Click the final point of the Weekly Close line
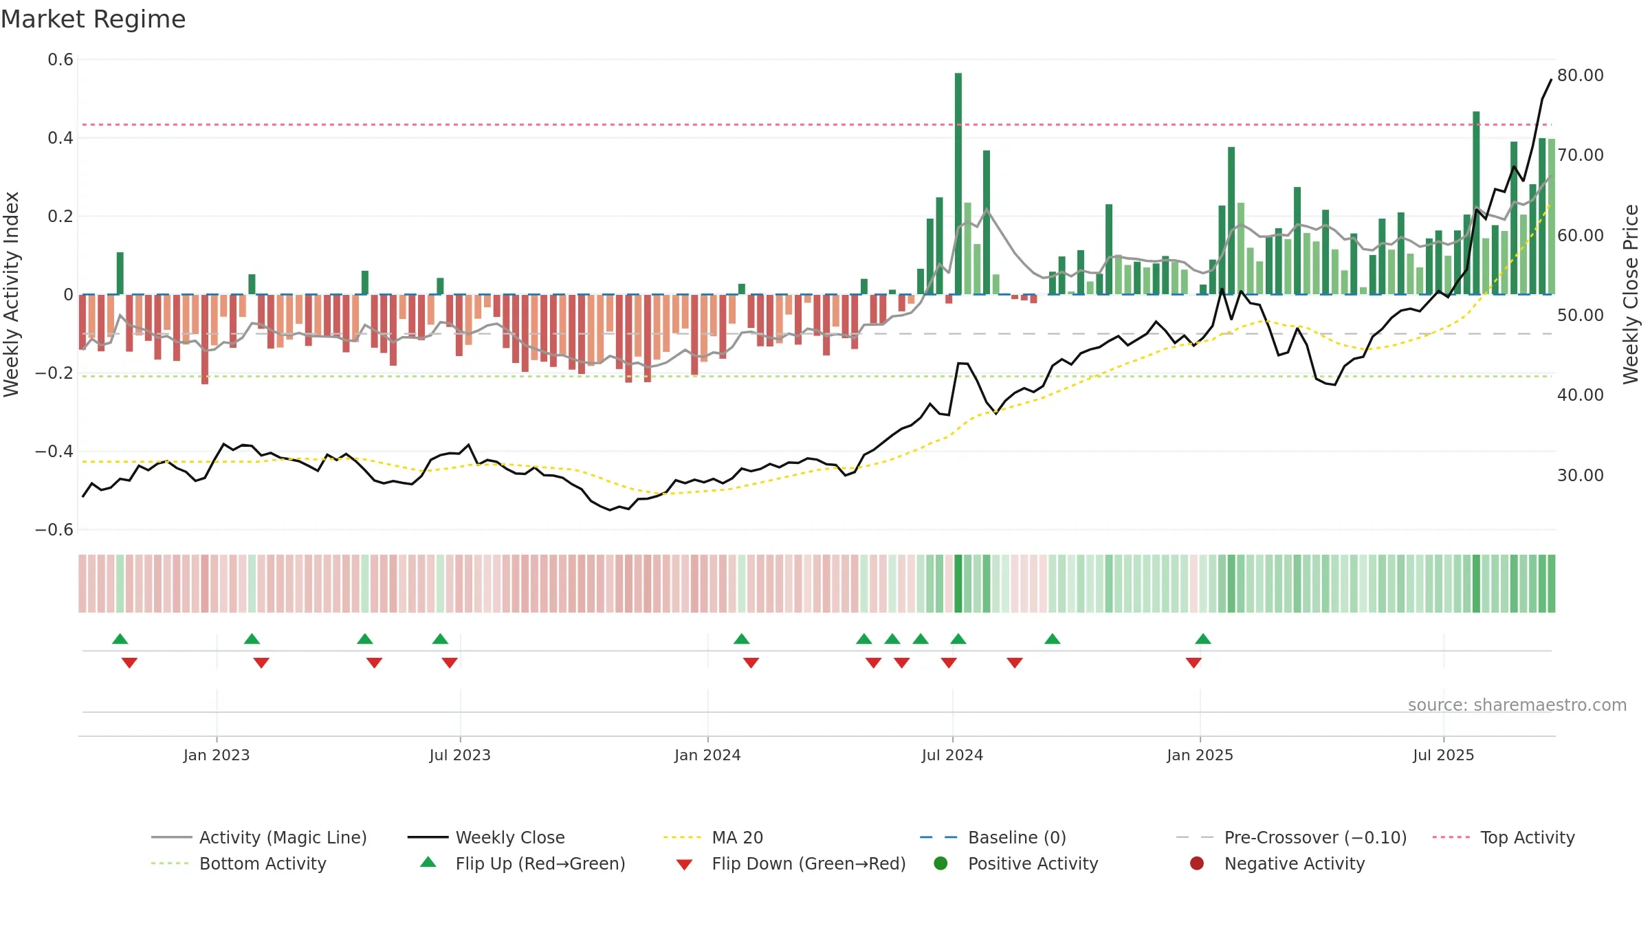This screenshot has height=928, width=1650. 1551,80
